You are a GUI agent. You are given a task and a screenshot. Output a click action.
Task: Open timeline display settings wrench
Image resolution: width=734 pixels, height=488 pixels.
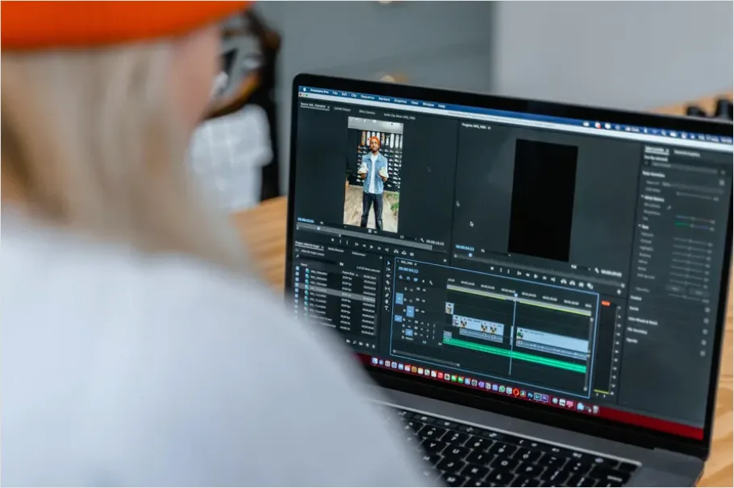pyautogui.click(x=431, y=283)
